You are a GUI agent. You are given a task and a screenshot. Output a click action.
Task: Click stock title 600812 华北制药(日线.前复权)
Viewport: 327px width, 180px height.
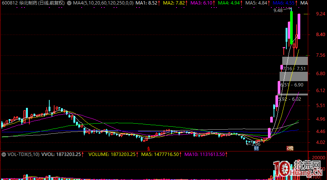[33, 3]
